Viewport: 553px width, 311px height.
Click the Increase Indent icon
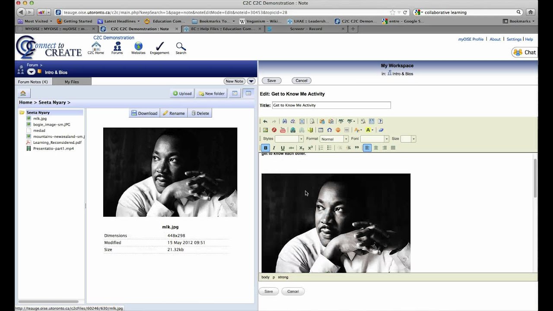pyautogui.click(x=348, y=148)
